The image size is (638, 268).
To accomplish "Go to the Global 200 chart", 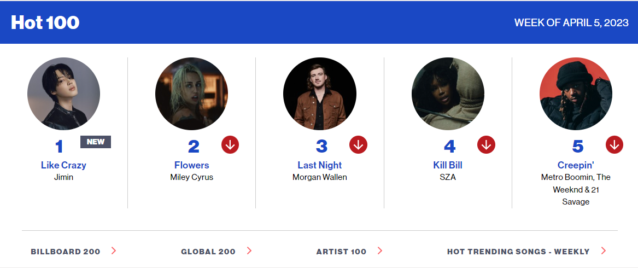I will tap(208, 252).
